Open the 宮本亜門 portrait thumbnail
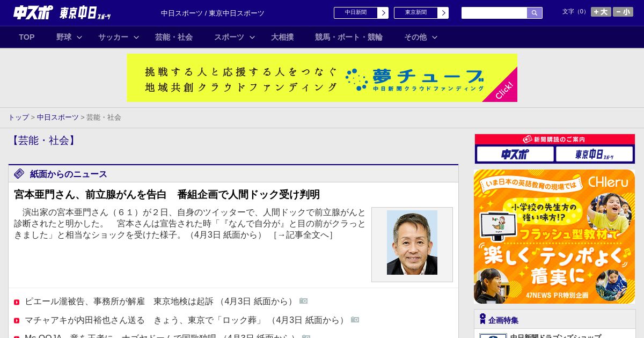The width and height of the screenshot is (644, 338). 412,243
